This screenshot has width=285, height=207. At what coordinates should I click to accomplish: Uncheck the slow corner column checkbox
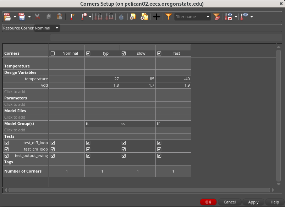pos(124,54)
